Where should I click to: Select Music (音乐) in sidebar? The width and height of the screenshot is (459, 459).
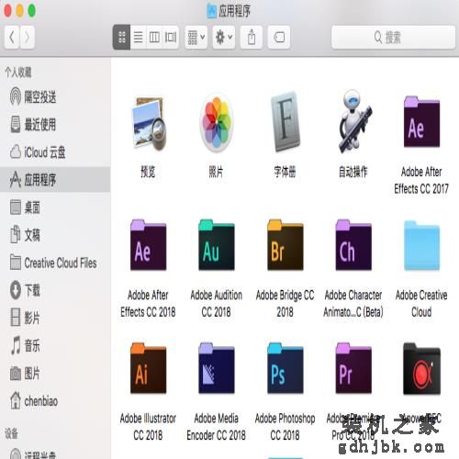(x=55, y=345)
